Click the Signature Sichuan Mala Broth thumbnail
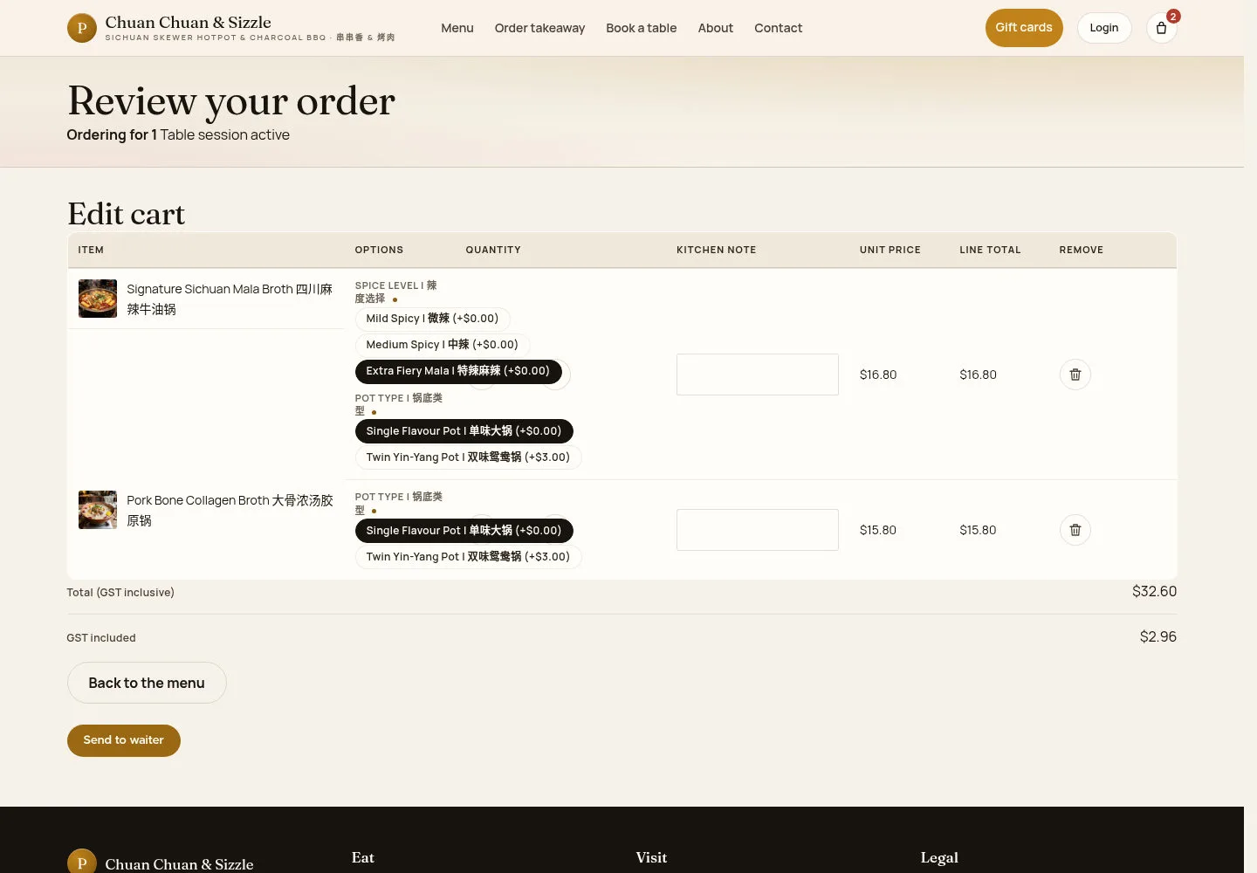This screenshot has width=1257, height=873. coord(98,299)
